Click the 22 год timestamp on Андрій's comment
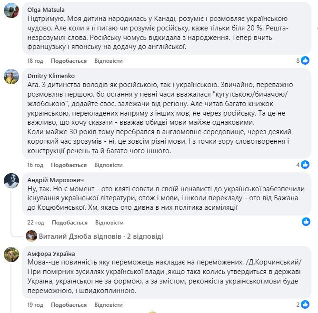 click(36, 223)
